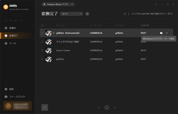This screenshot has width=178, height=114.
Task: Click duration 04:14
Action: click(x=143, y=50)
